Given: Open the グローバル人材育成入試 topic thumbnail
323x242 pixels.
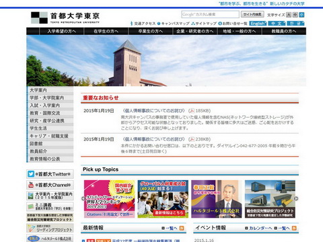Looking at the screenshot, I should 163,199.
